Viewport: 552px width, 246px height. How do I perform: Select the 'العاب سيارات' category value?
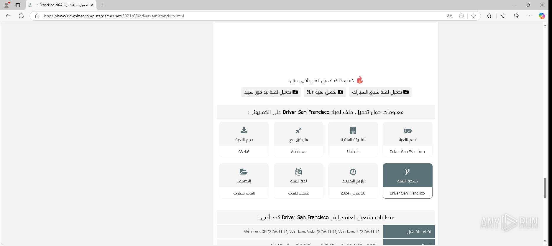coord(244,193)
